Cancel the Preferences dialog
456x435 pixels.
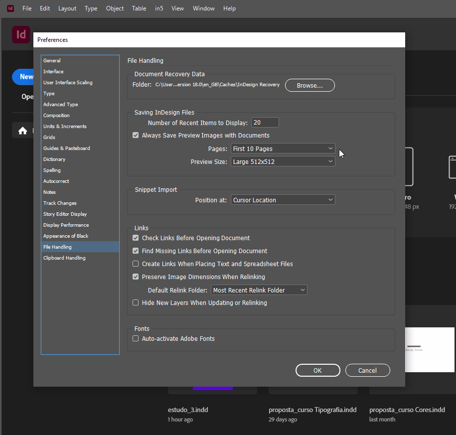367,370
